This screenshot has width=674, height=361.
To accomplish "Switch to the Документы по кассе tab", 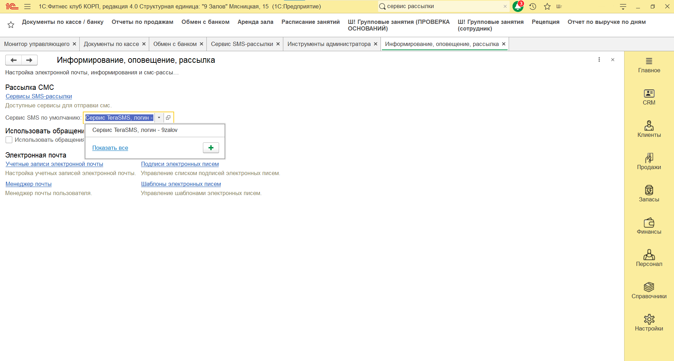I will (x=111, y=44).
